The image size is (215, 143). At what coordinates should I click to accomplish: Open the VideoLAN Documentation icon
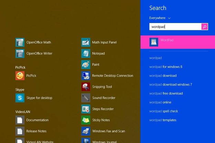20,120
